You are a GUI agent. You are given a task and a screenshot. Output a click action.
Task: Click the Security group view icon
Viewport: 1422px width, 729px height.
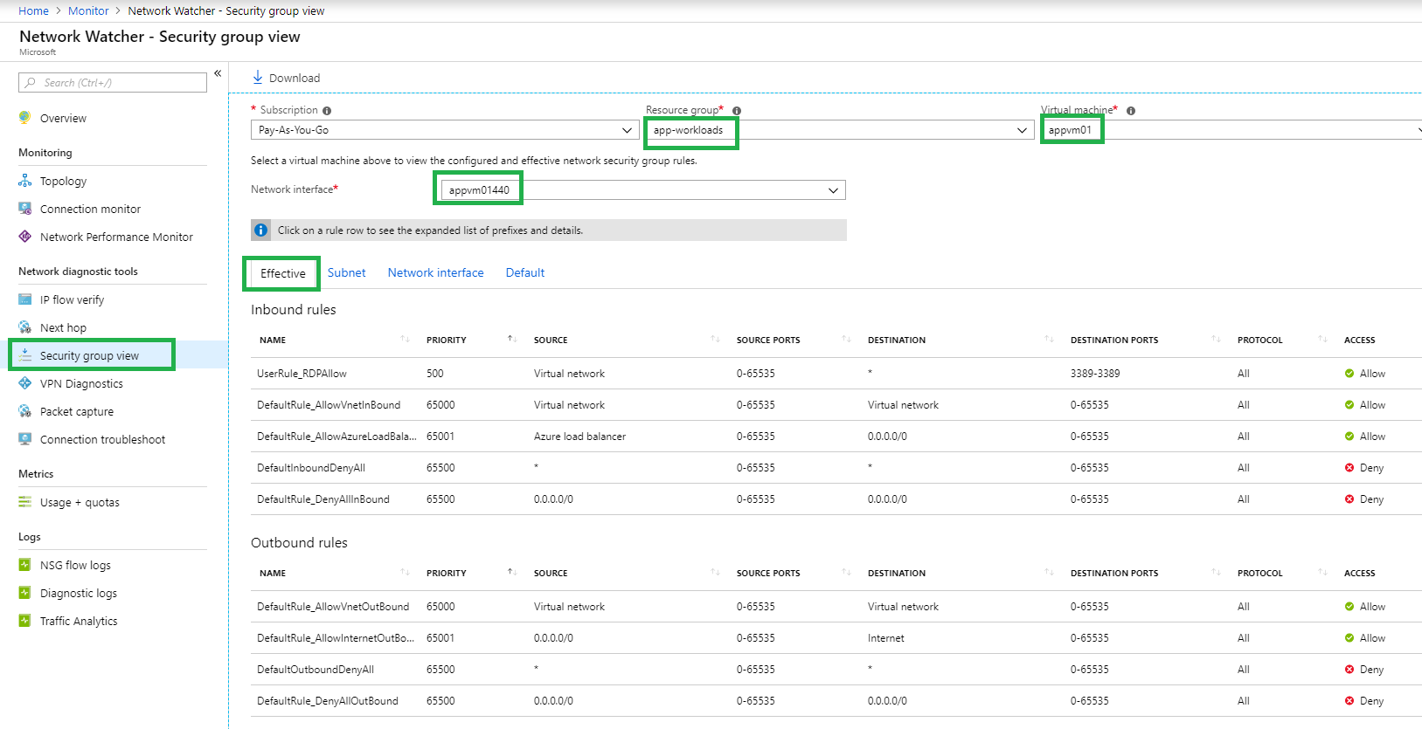[x=24, y=355]
